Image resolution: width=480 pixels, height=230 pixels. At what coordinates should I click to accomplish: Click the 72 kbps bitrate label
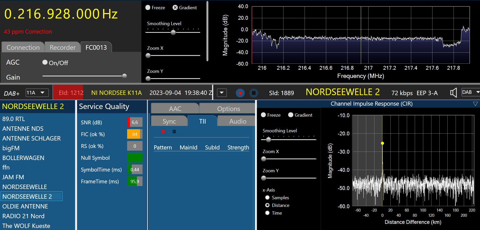402,93
